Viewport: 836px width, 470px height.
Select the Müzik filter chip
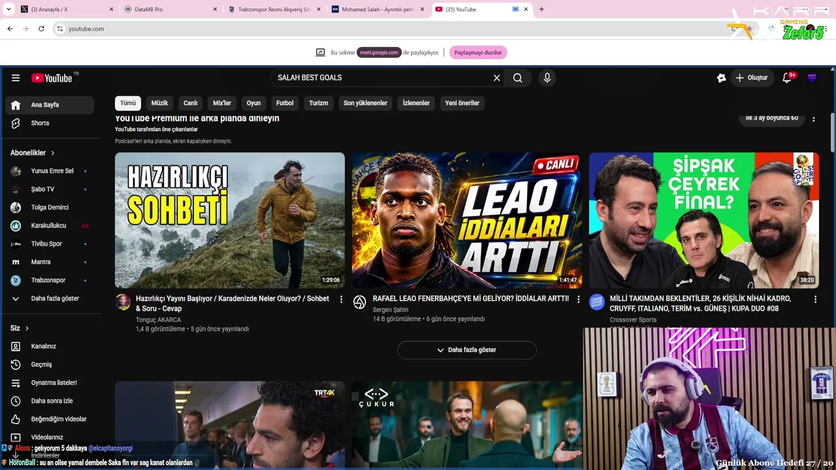pos(159,103)
